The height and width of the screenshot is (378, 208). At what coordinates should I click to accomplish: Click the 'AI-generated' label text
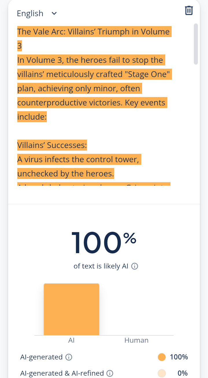point(41,357)
